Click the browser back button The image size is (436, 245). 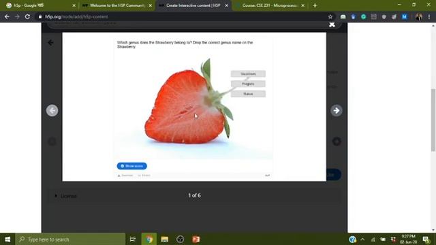[x=7, y=16]
